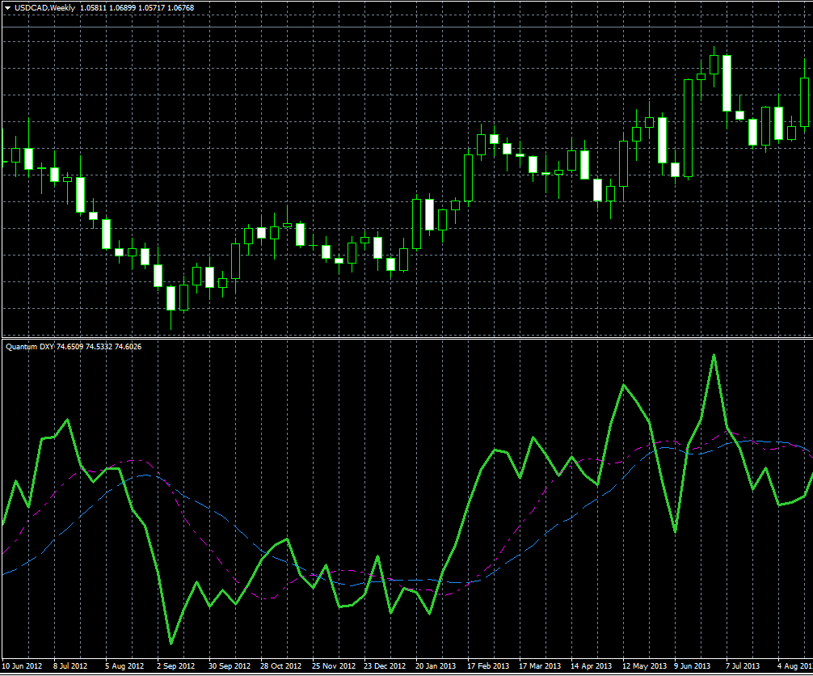This screenshot has width=813, height=676.
Task: Select the 7 Jul 2013 time marker
Action: 743,666
